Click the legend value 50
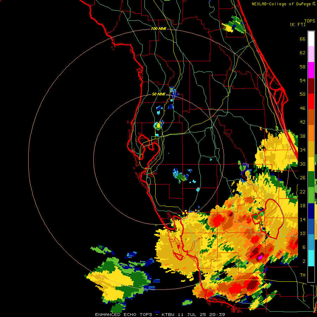This screenshot has width=317, height=317. (x=303, y=94)
